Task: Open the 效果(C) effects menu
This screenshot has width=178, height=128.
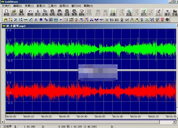Action: point(29,6)
